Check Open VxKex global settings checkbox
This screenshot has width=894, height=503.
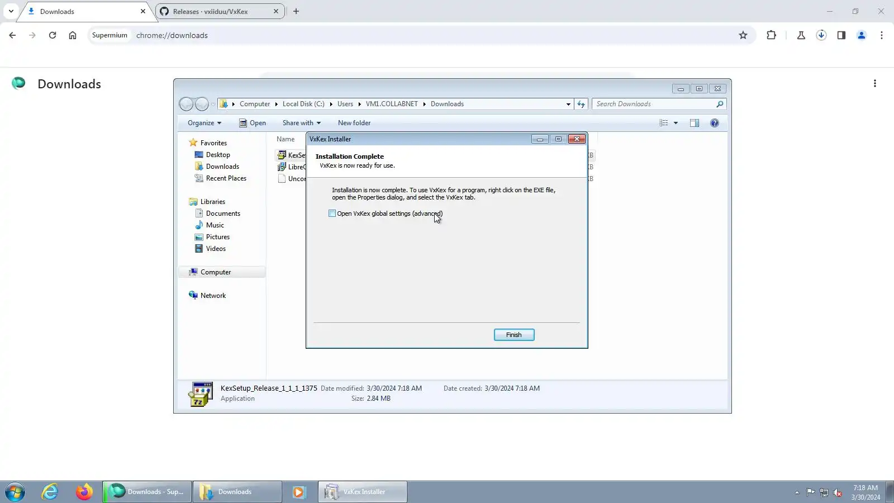tap(332, 213)
